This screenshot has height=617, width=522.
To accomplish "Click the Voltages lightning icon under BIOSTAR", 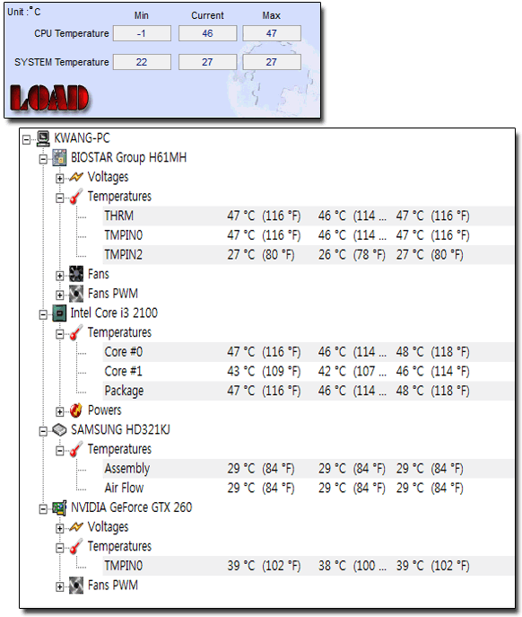I will click(76, 177).
